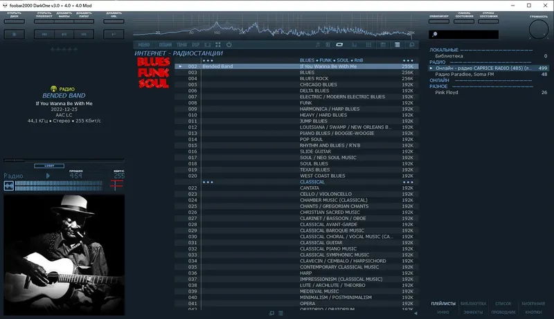Click the radio antenna icon near РАДИО
This screenshot has height=319, width=554.
tap(54, 89)
